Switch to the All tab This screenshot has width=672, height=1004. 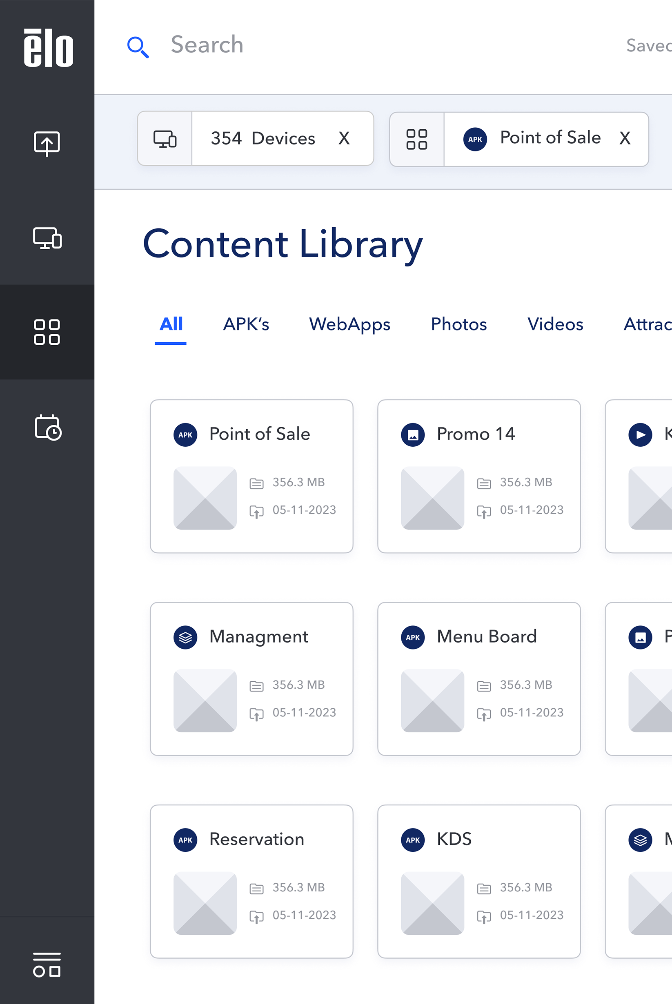click(171, 324)
